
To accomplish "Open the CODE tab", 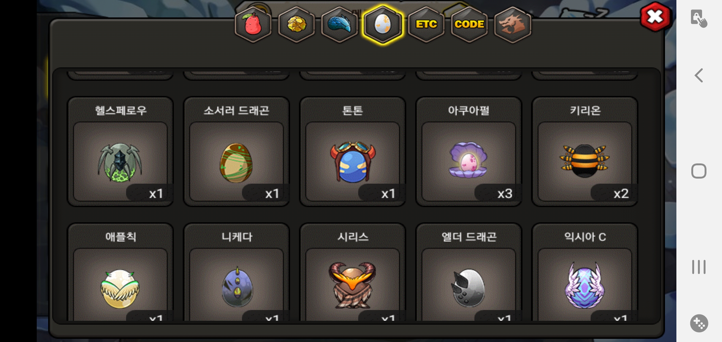I will [469, 24].
